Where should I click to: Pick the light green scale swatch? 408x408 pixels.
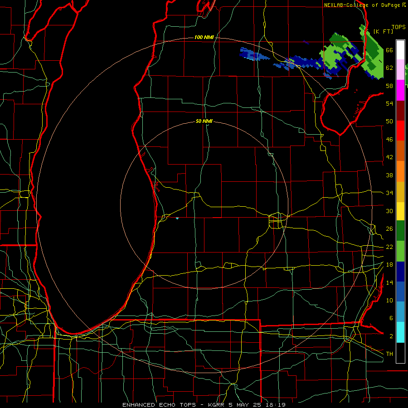point(400,251)
